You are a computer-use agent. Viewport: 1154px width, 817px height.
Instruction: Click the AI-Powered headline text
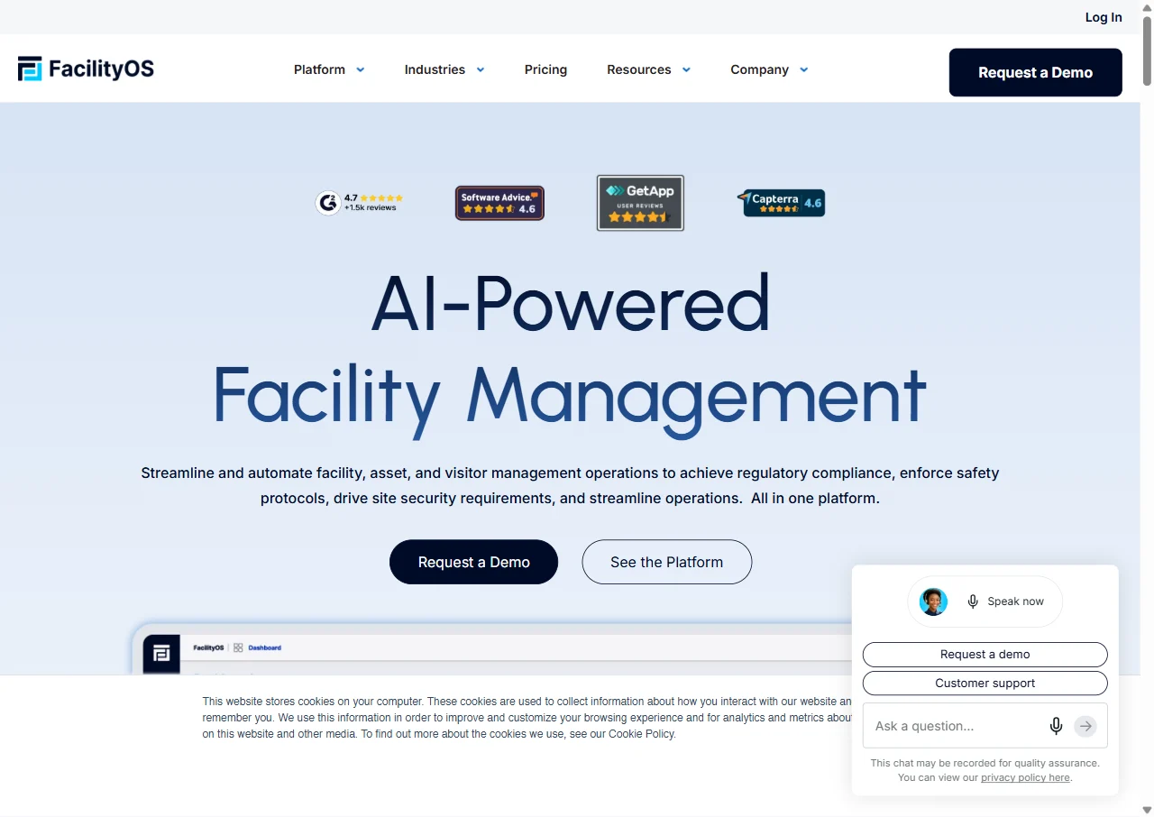570,303
